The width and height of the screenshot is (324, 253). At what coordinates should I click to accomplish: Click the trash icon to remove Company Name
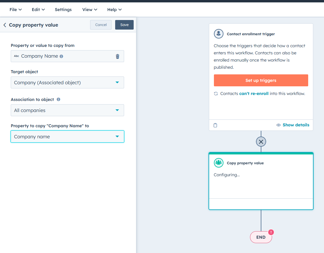(x=117, y=56)
